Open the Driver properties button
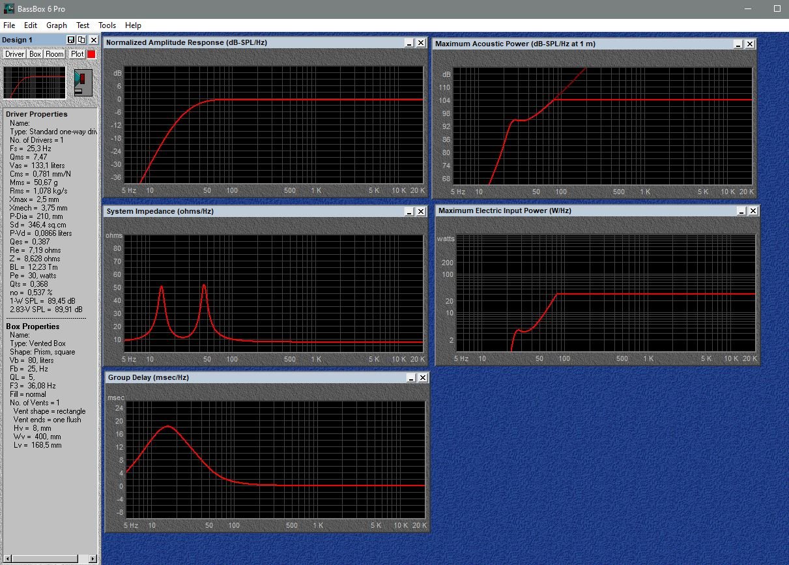Viewport: 789px width, 565px height. point(15,54)
